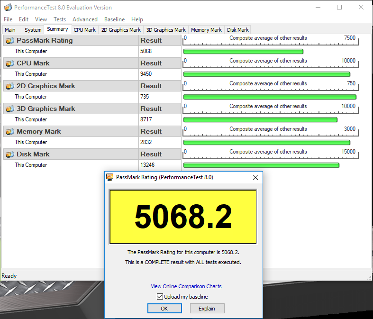The width and height of the screenshot is (373, 319).
Task: Open the View menu
Action: click(41, 19)
